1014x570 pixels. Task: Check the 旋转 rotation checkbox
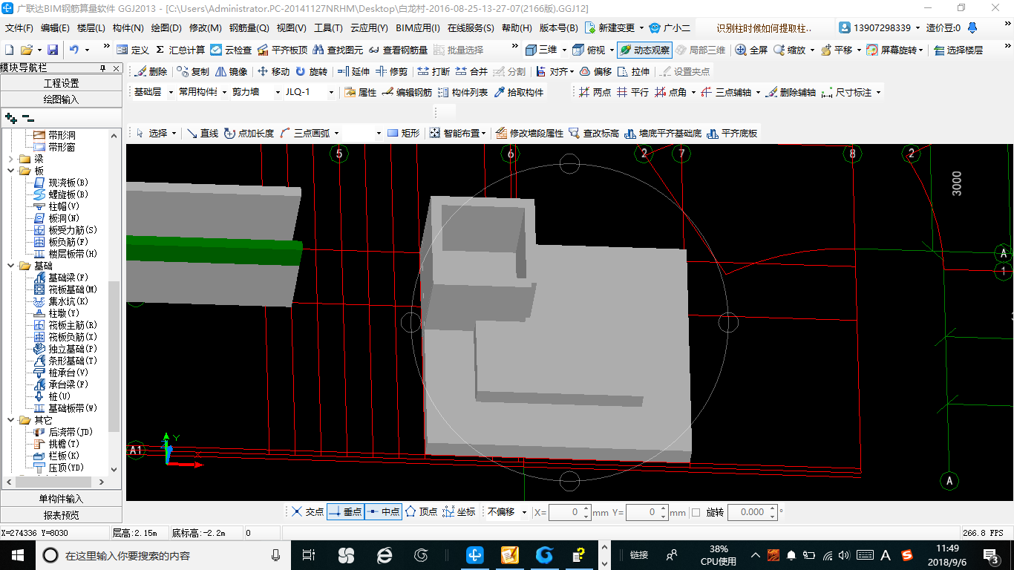pyautogui.click(x=696, y=512)
